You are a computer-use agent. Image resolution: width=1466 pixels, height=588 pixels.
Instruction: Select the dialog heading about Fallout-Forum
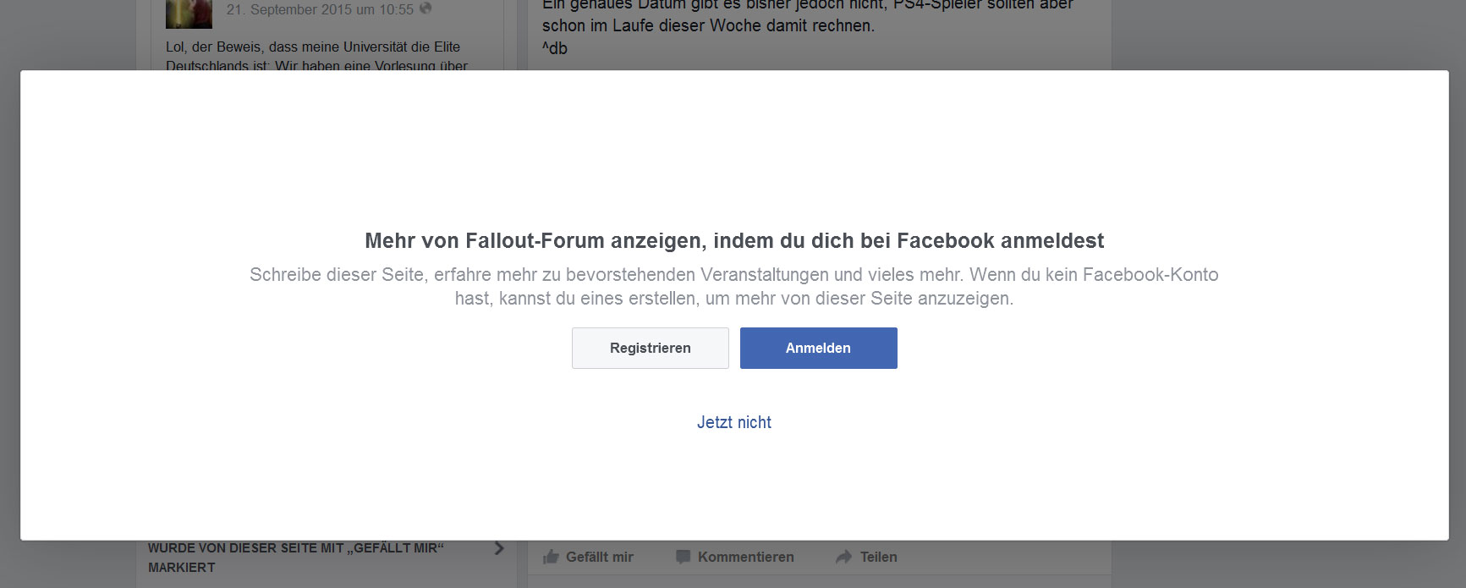734,241
